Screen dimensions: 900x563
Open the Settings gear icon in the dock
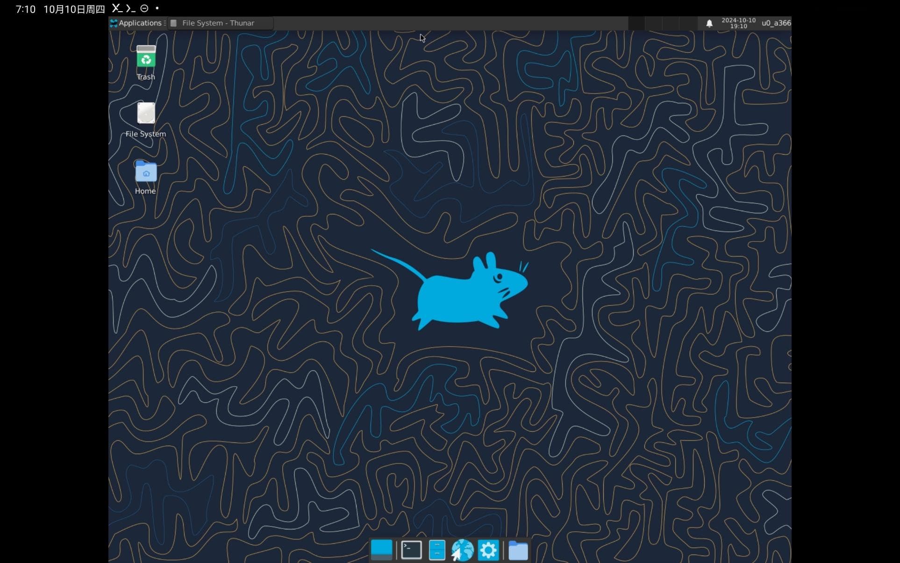tap(488, 550)
